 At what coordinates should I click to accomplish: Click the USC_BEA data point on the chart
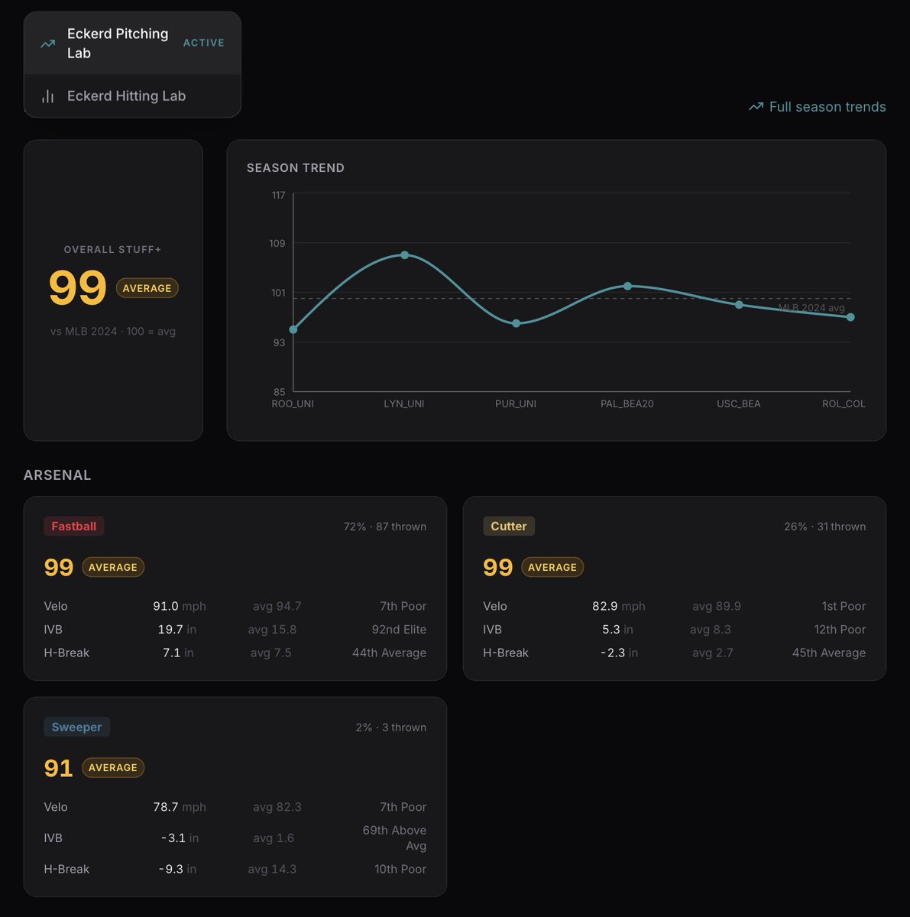(739, 305)
